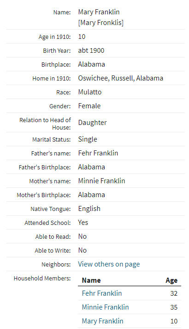Select the Age column header
Image resolution: width=189 pixels, height=329 pixels.
click(171, 280)
